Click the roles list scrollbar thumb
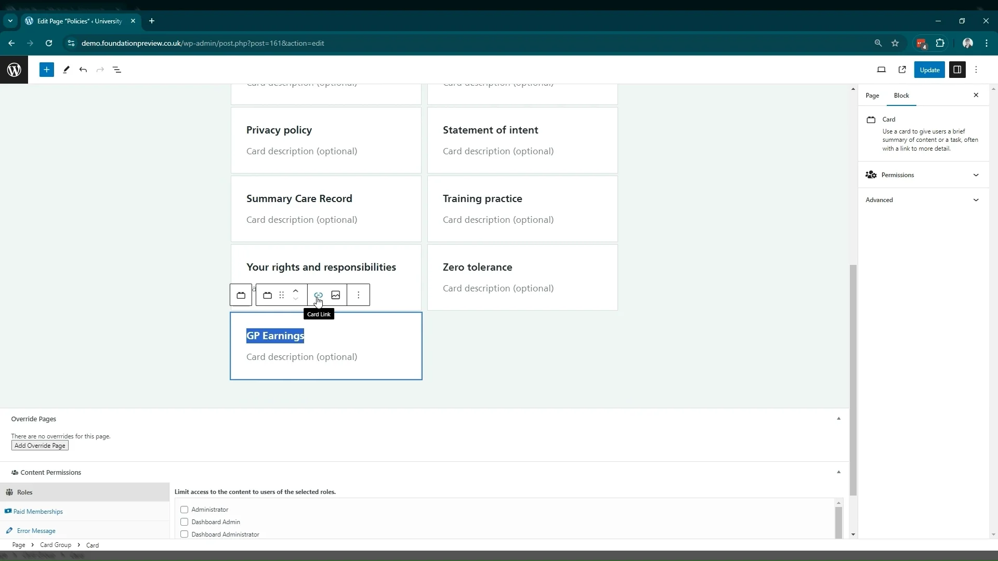 point(838,523)
